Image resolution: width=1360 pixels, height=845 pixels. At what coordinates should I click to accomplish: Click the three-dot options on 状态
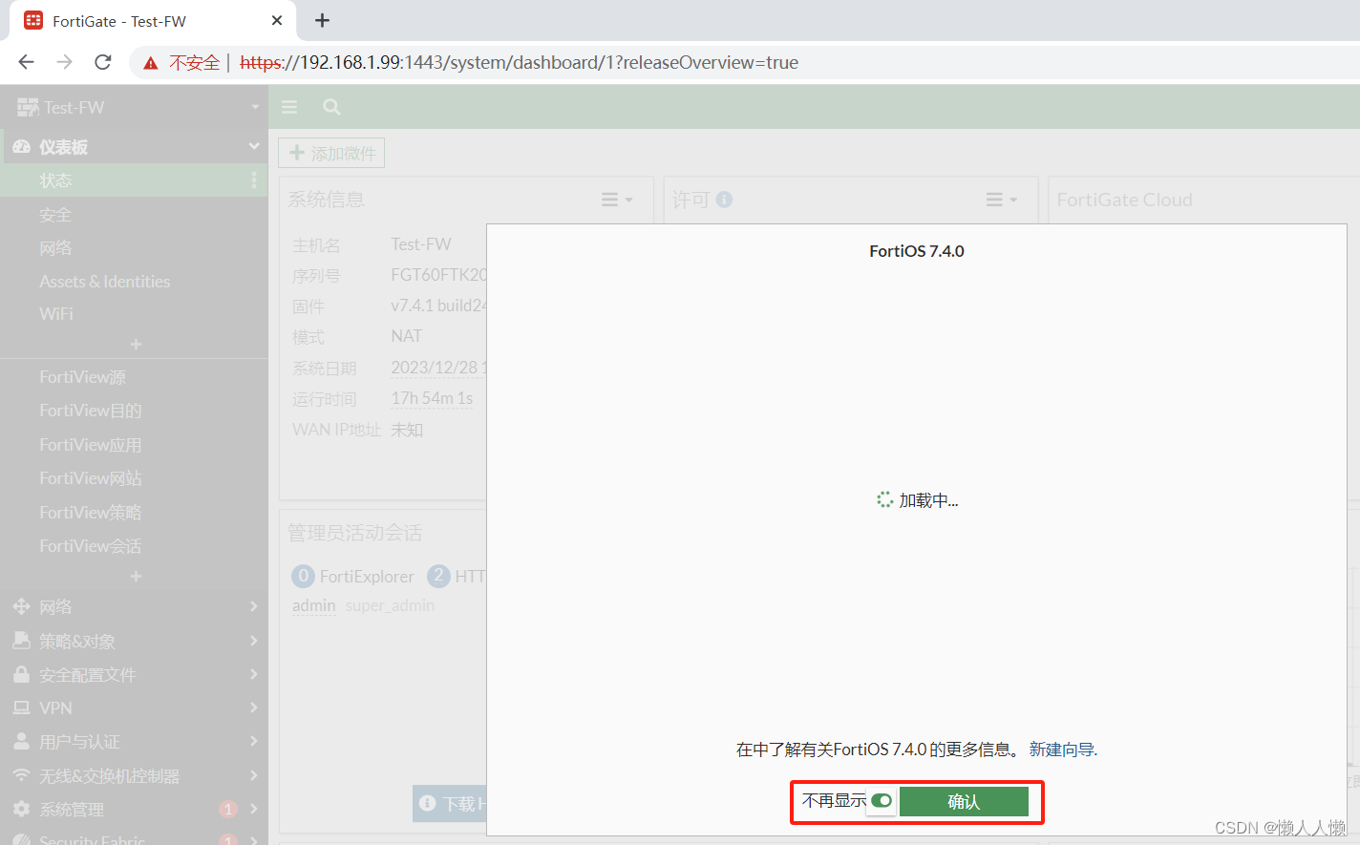tap(253, 180)
